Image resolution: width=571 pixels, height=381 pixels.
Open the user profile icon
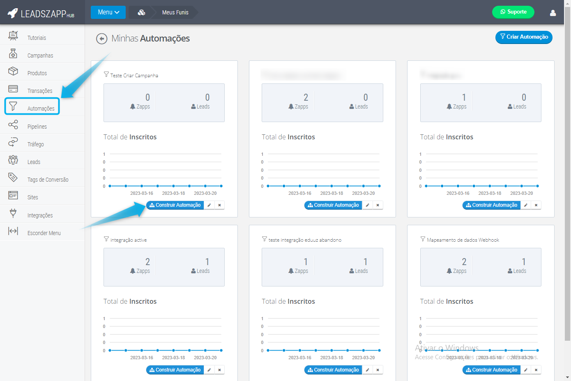pyautogui.click(x=553, y=13)
